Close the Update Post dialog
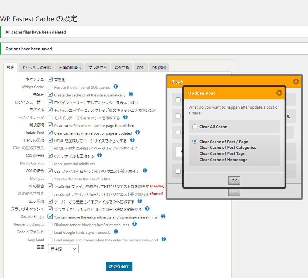This screenshot has height=278, width=308. (x=279, y=93)
